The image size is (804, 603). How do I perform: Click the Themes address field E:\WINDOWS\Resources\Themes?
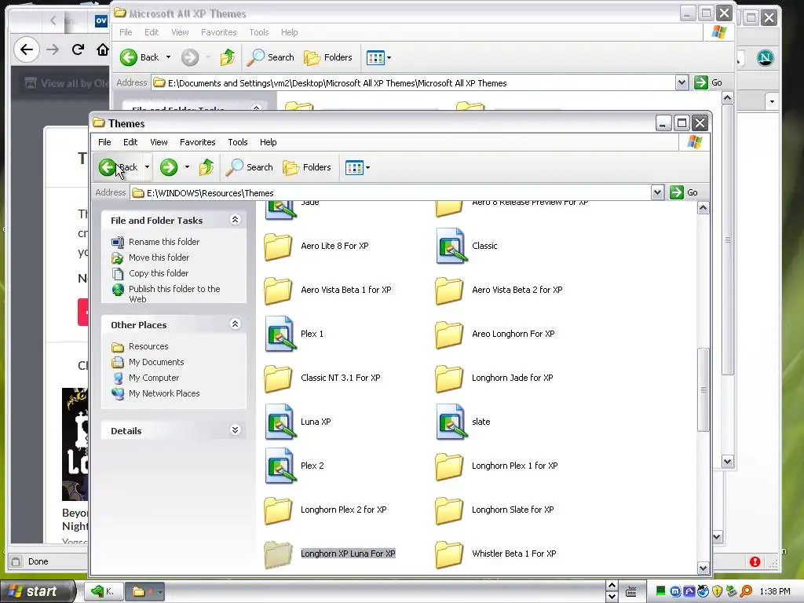391,193
